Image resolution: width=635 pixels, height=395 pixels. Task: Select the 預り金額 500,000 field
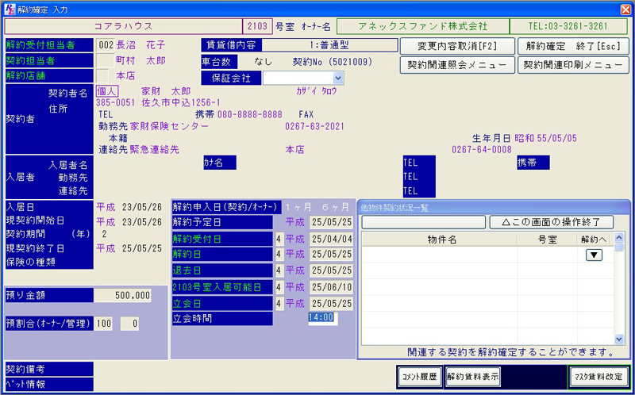123,295
